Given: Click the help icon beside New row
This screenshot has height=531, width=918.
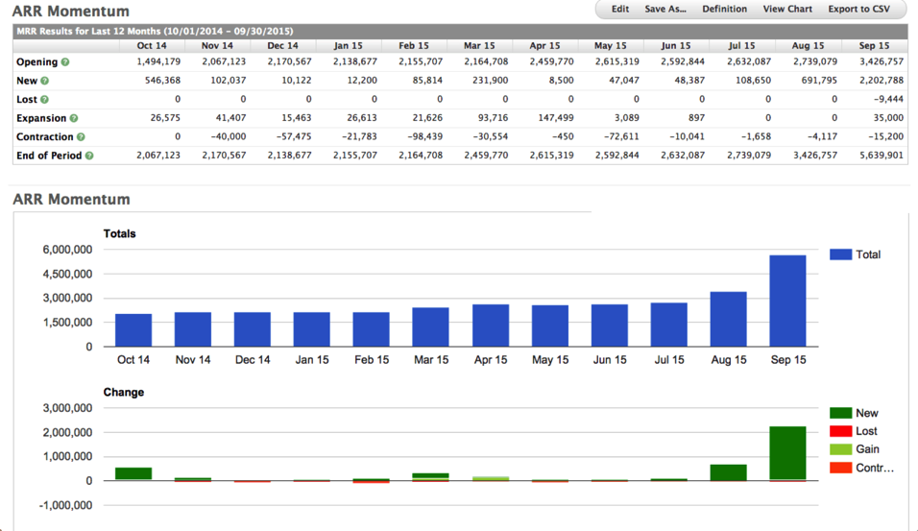Looking at the screenshot, I should [46, 81].
